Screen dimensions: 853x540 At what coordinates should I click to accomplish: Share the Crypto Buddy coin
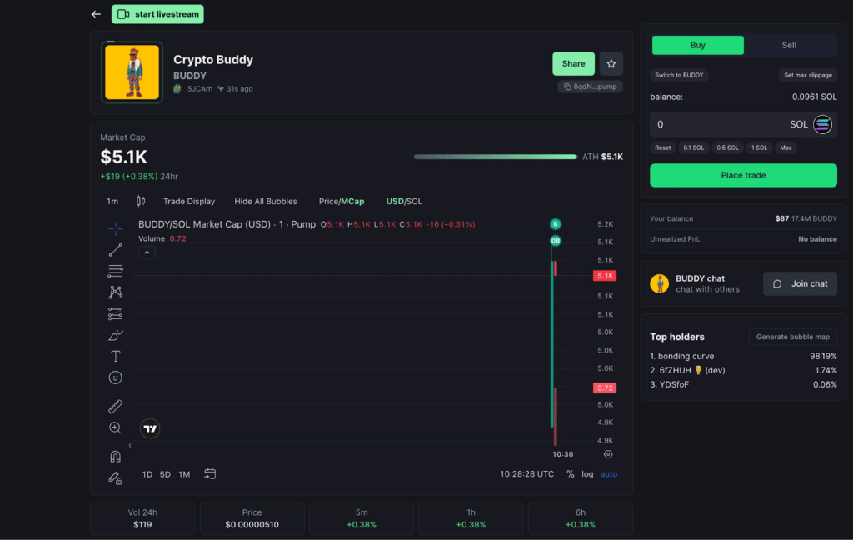(x=573, y=63)
